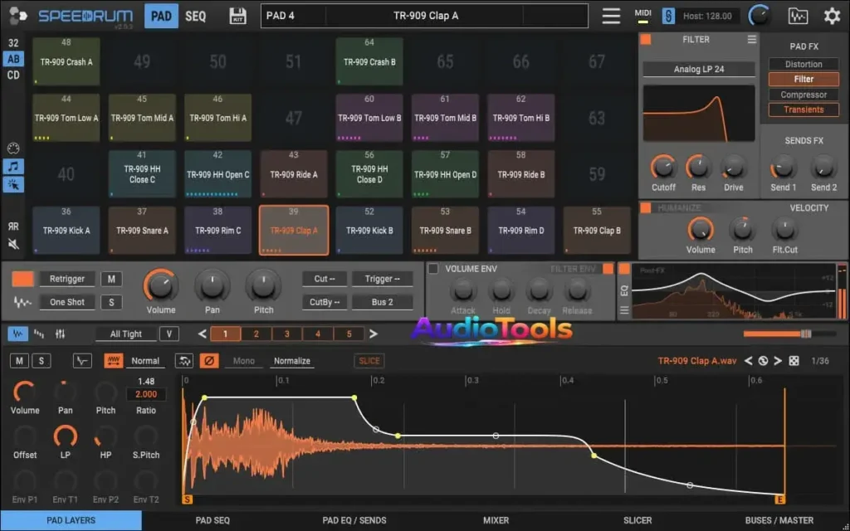Go to next sample with the right arrow
The height and width of the screenshot is (531, 850).
(x=778, y=361)
